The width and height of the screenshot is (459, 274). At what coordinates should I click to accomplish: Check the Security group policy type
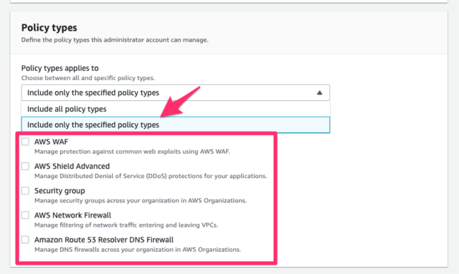coord(26,191)
